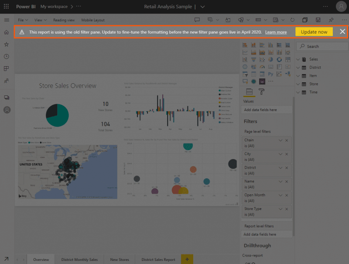Image resolution: width=349 pixels, height=264 pixels.
Task: Select the Q&A visual icon
Action: click(245, 81)
